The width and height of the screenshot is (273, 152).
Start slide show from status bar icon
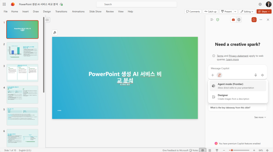click(x=217, y=150)
